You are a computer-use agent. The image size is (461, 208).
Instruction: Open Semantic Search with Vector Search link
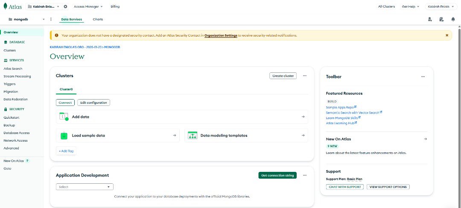click(x=354, y=112)
